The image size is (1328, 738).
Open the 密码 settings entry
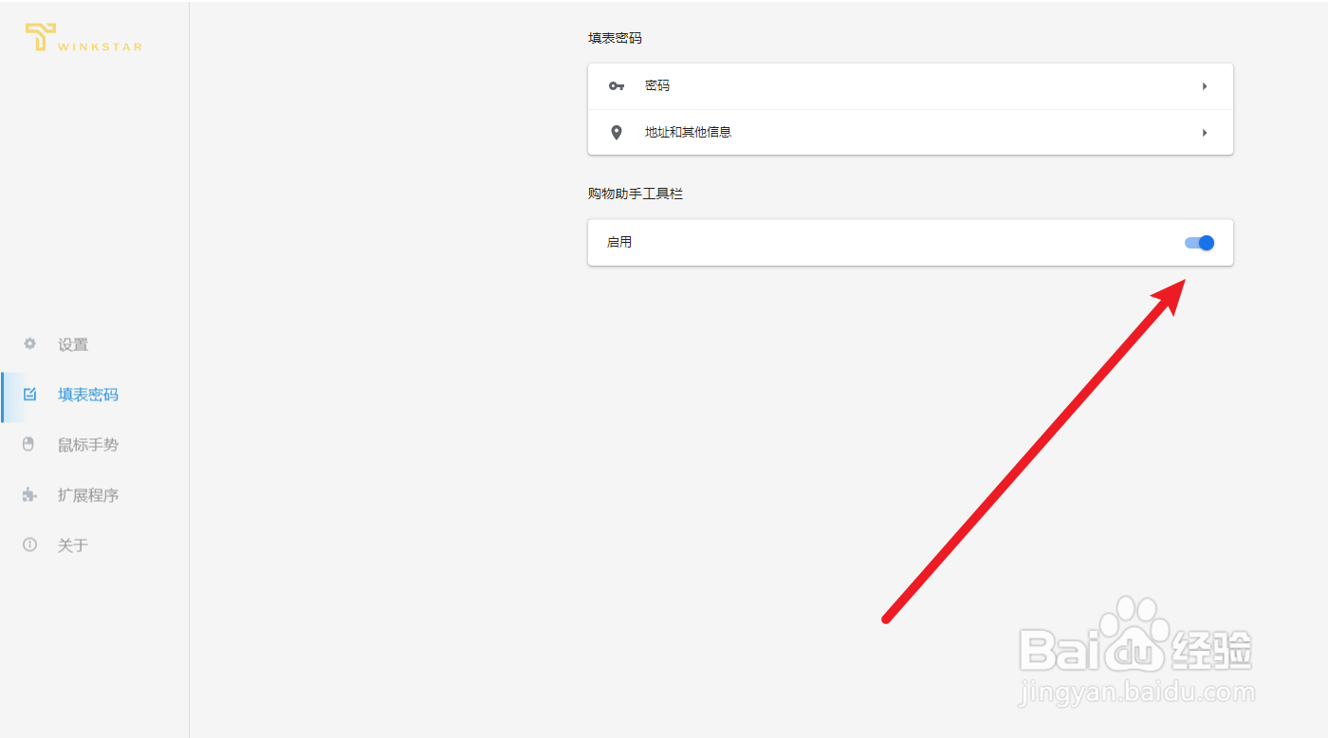coord(911,86)
